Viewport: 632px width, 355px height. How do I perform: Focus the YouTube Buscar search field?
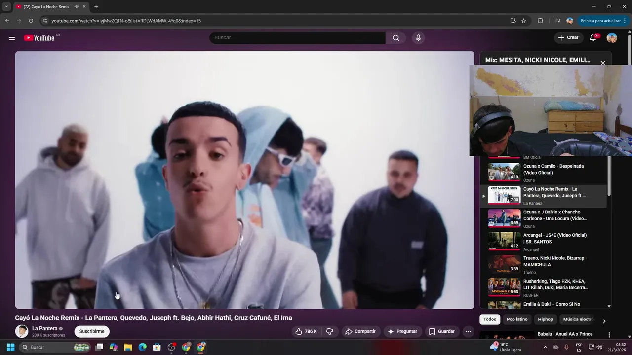[297, 38]
